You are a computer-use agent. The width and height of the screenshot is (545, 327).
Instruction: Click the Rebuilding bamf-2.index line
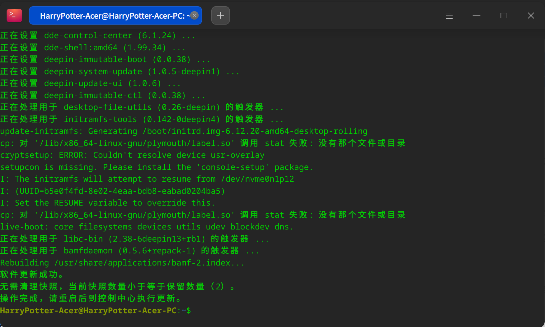click(x=122, y=263)
